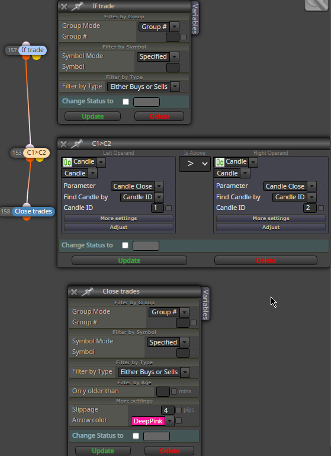Pin the If trade panel

point(77,6)
